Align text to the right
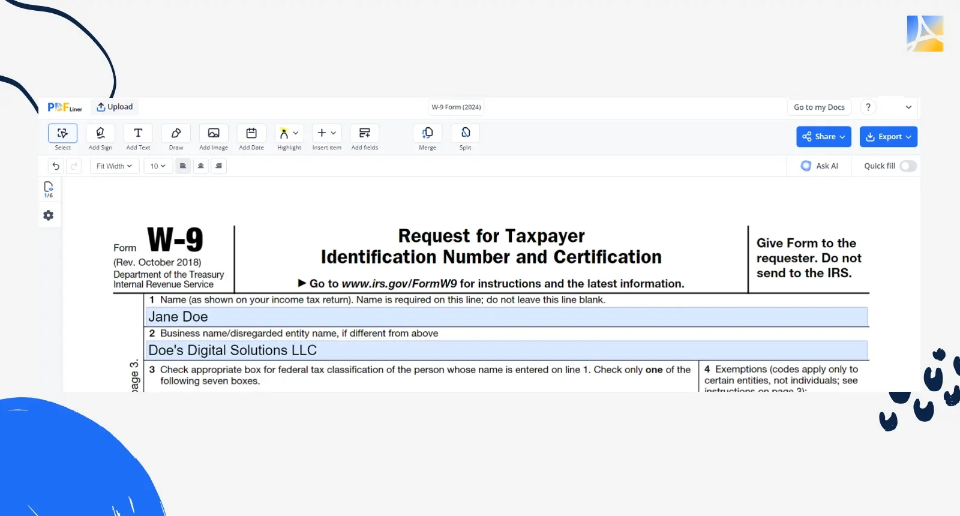The width and height of the screenshot is (960, 516). point(219,166)
